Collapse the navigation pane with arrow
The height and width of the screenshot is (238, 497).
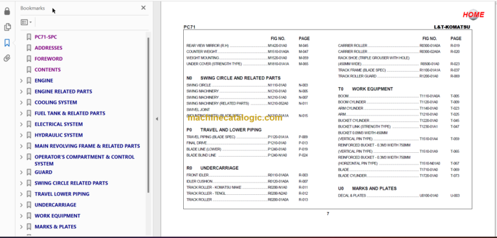coord(157,119)
